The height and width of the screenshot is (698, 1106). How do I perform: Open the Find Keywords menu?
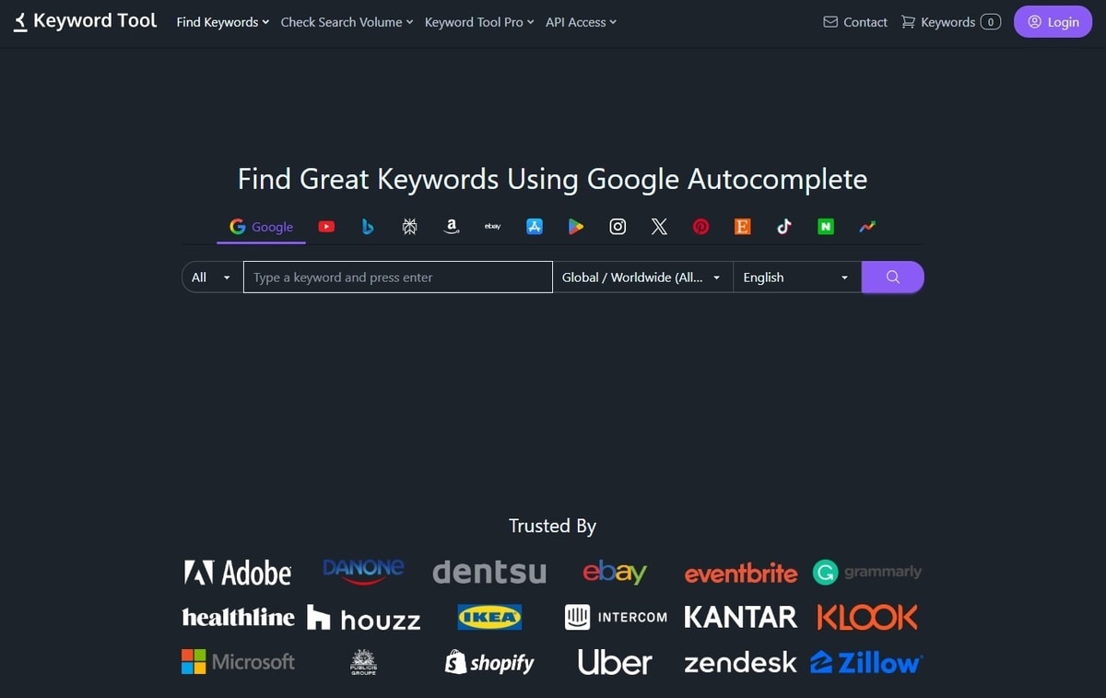tap(221, 21)
